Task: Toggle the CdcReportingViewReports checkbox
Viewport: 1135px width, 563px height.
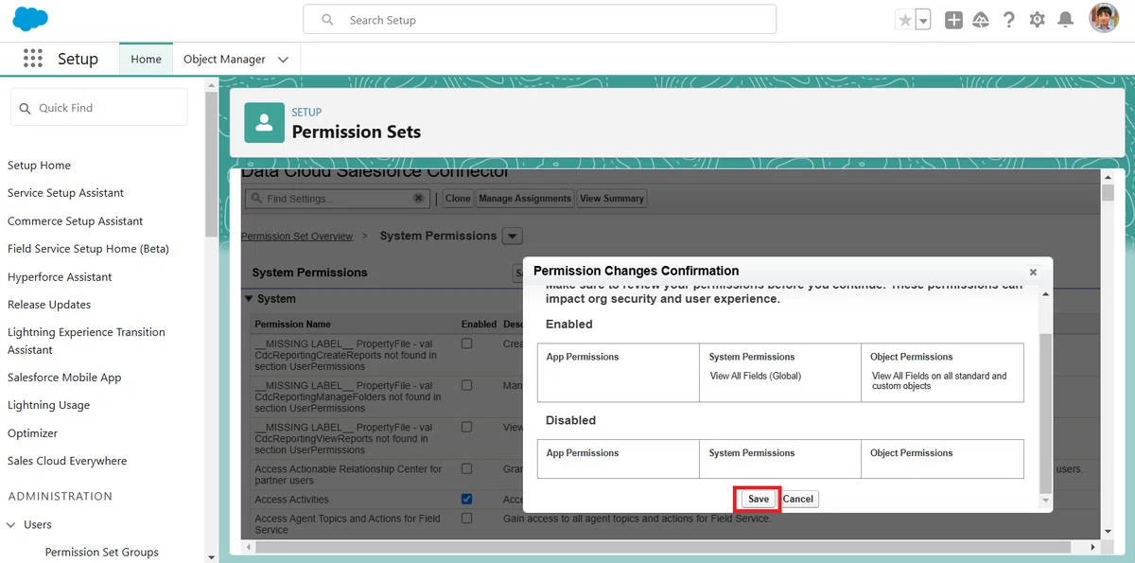Action: tap(467, 427)
